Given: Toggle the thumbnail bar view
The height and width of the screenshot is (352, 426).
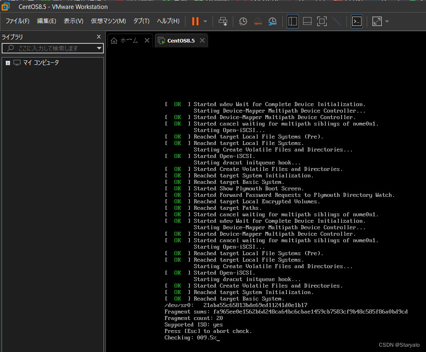Looking at the screenshot, I should (x=307, y=21).
